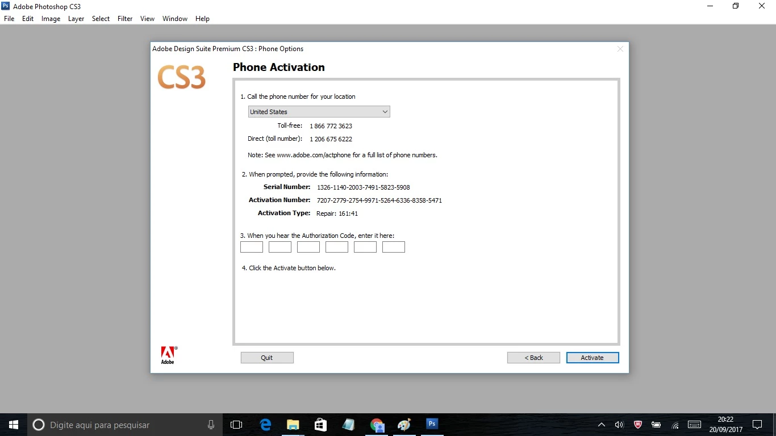Open the Help menu
Viewport: 776px width, 436px height.
[x=202, y=19]
